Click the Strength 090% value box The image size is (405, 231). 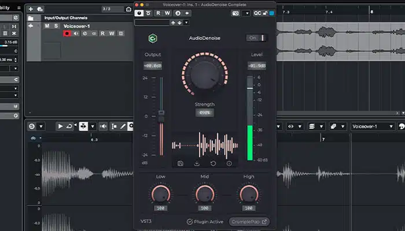[x=205, y=113]
